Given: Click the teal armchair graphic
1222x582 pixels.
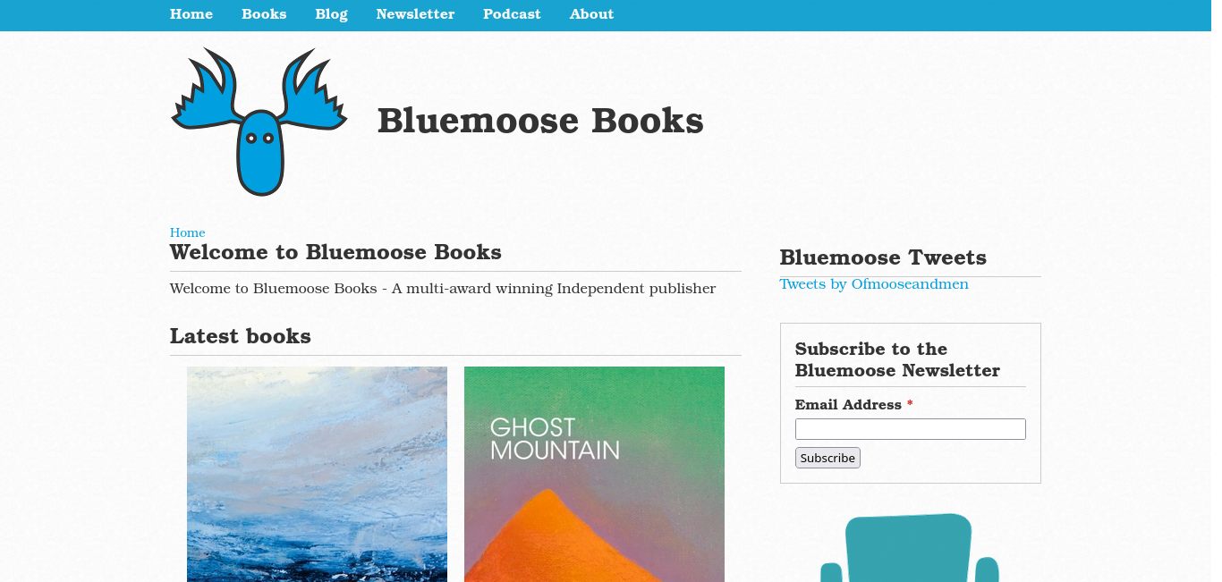Looking at the screenshot, I should coord(910,547).
